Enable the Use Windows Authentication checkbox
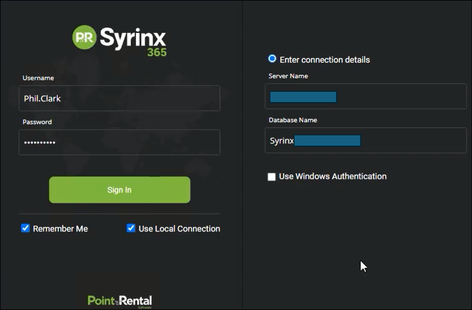This screenshot has height=310, width=472. click(x=271, y=177)
